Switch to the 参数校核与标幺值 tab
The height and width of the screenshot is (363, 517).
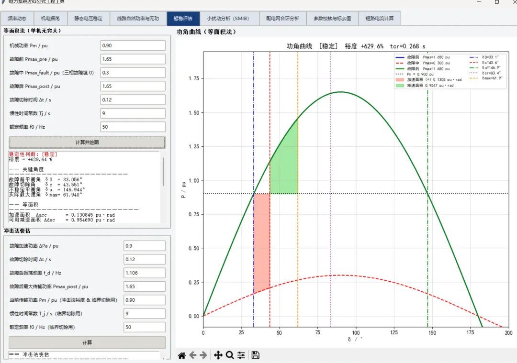332,19
